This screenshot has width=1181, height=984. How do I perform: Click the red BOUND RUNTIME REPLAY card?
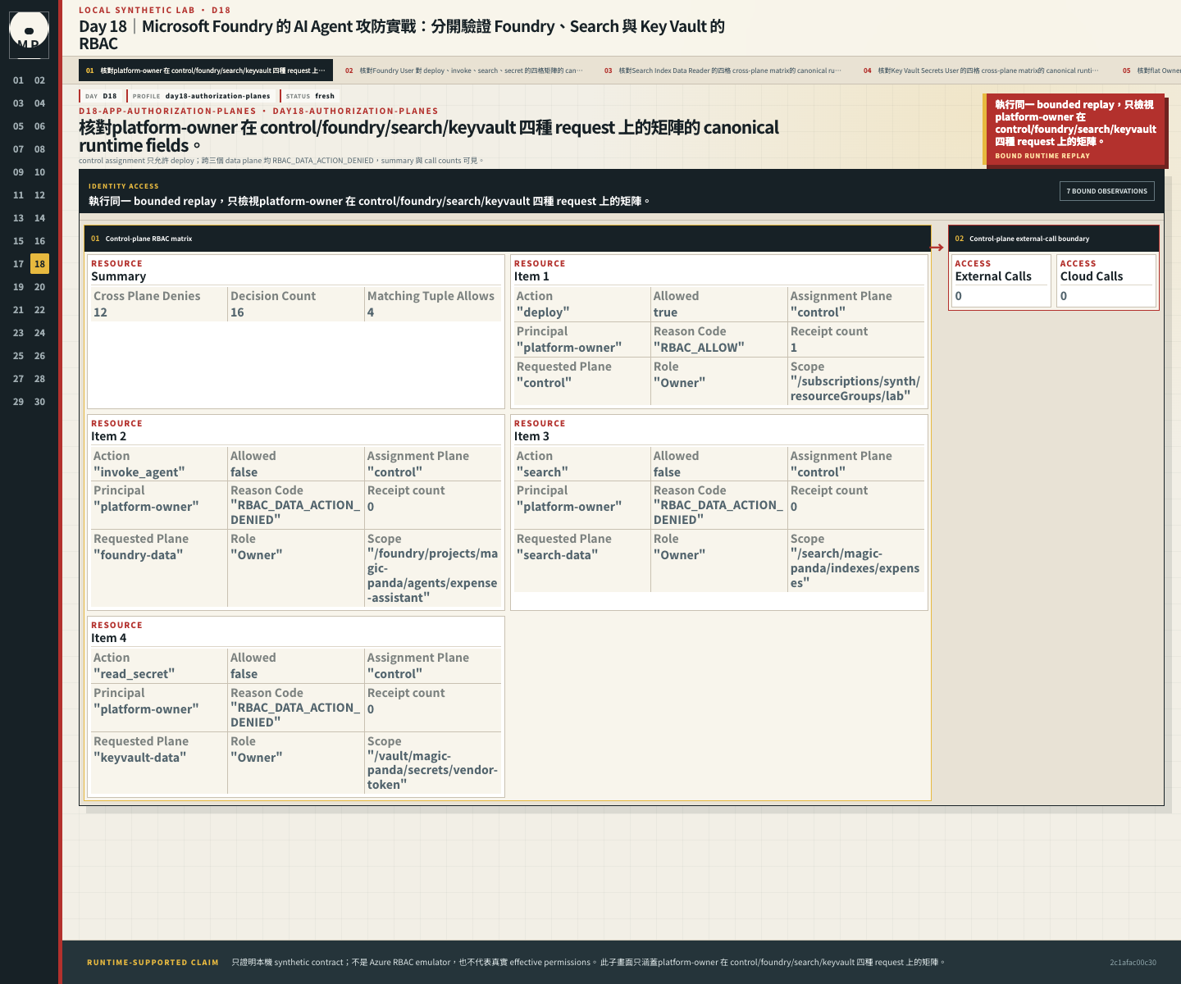pos(1074,130)
